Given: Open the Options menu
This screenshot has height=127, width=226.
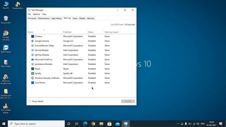Looking at the screenshot, I should pyautogui.click(x=36, y=14).
